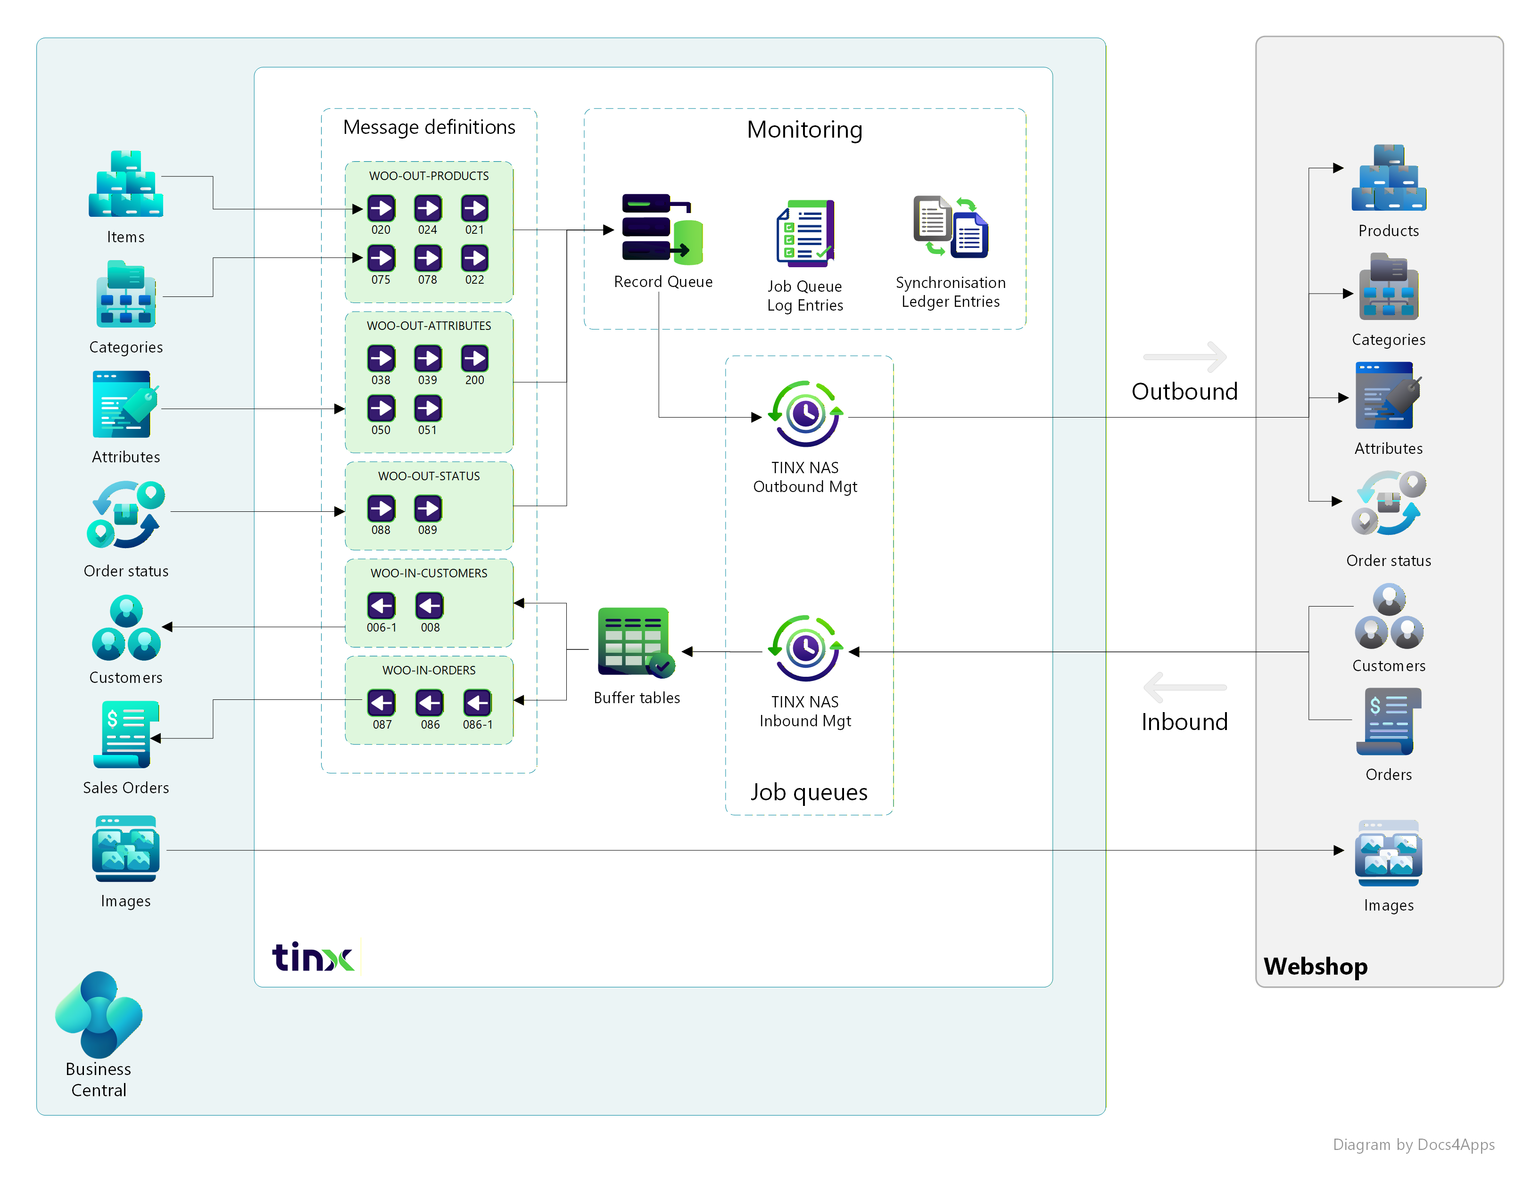The height and width of the screenshot is (1190, 1540).
Task: Click the "WOO-IN-ORDERS" group title
Action: [x=429, y=671]
